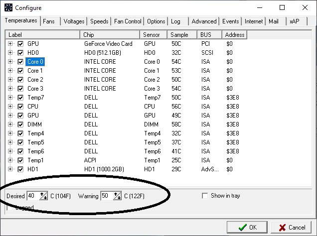Expand the Temp7 tree node
The image size is (317, 236).
click(x=10, y=98)
